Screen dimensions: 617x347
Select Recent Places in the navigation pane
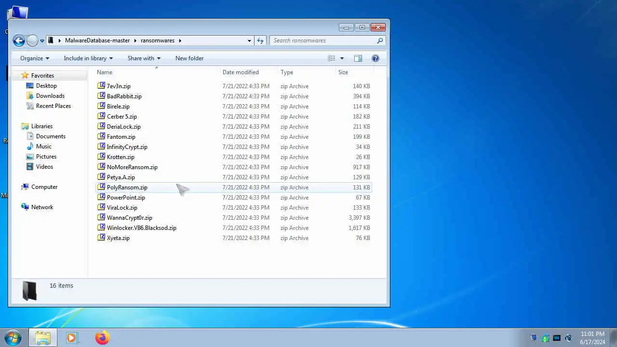(x=53, y=106)
